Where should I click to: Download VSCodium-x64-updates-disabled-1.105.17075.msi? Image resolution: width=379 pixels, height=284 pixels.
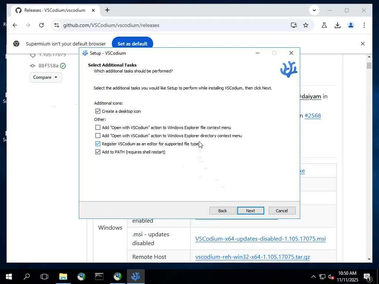point(260,239)
